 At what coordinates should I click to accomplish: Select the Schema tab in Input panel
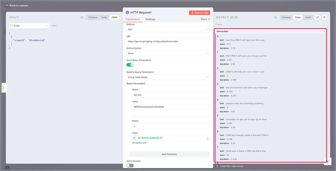[93, 17]
